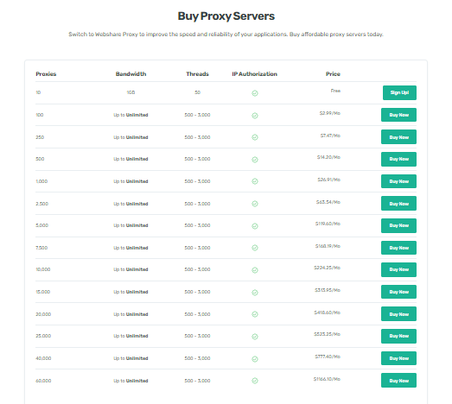Click IP Authorization checkmark in 10,000 proxies row

(x=255, y=270)
